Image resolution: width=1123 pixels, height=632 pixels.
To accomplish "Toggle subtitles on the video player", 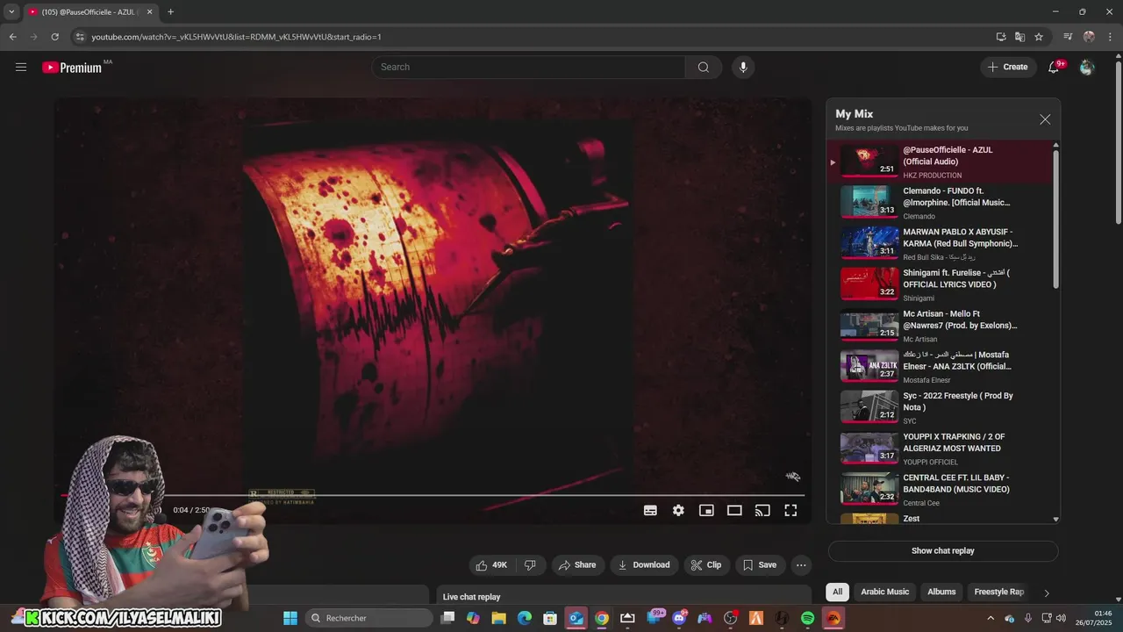I will (650, 510).
